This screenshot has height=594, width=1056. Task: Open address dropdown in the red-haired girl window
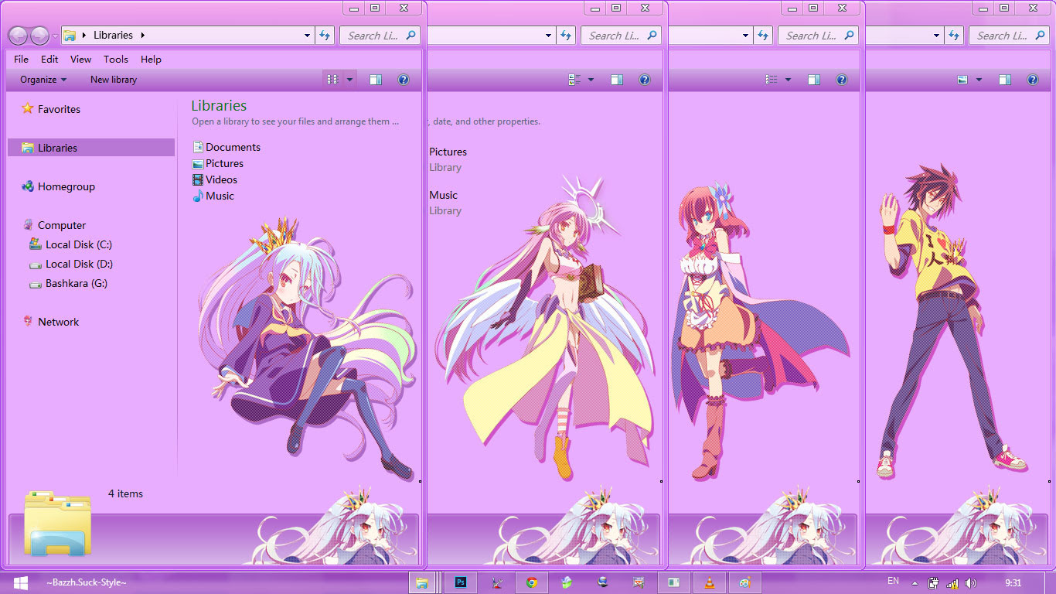(x=746, y=36)
